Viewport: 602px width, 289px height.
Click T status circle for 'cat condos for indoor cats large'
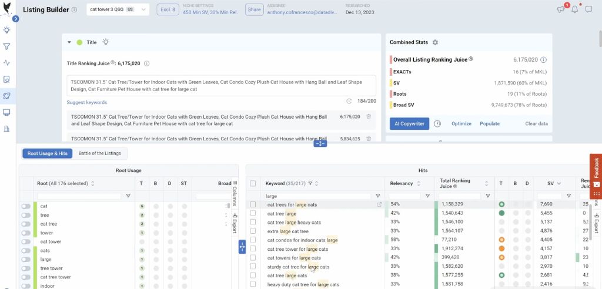(501, 240)
